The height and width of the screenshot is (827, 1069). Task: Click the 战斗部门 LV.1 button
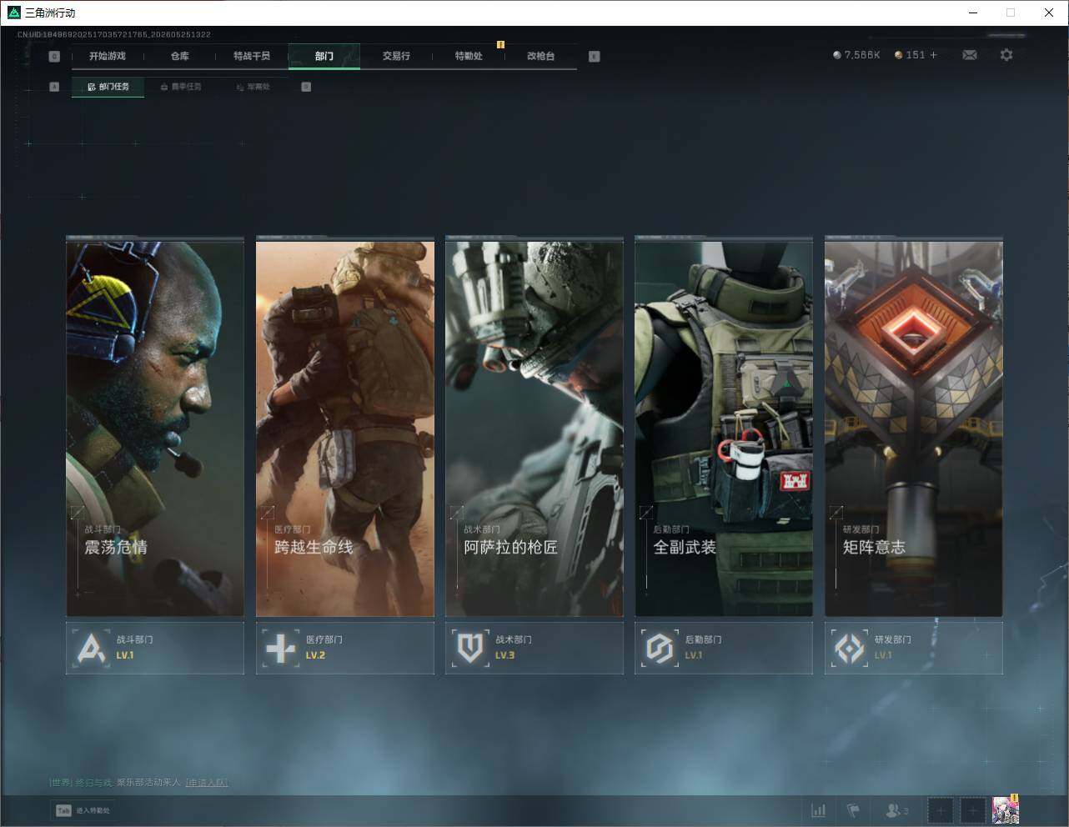pyautogui.click(x=155, y=648)
